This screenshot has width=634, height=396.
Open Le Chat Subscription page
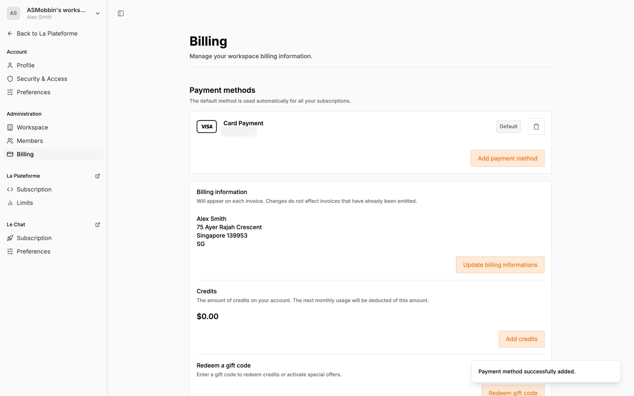tap(34, 238)
